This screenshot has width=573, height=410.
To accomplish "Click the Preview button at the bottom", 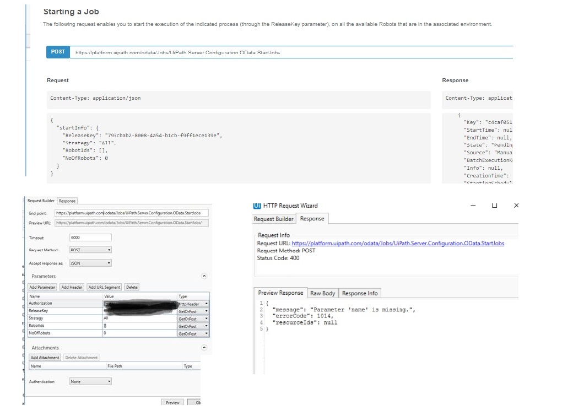I will tap(172, 402).
